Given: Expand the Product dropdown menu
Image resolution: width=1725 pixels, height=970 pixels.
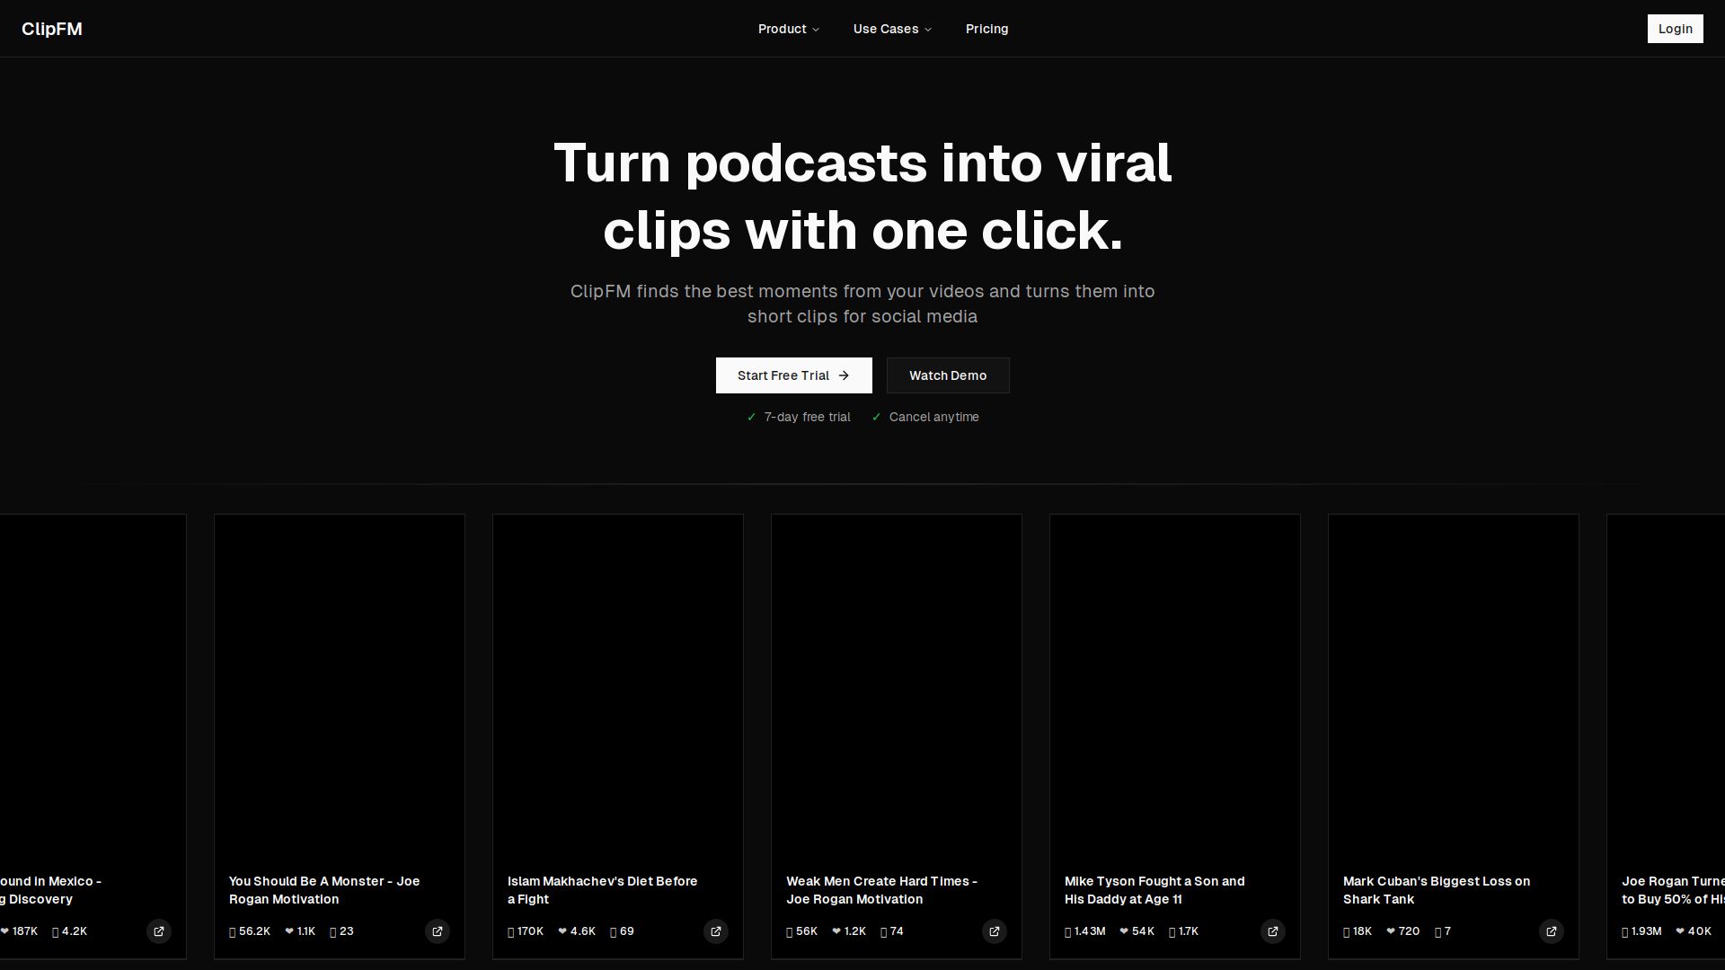Looking at the screenshot, I should pyautogui.click(x=788, y=29).
